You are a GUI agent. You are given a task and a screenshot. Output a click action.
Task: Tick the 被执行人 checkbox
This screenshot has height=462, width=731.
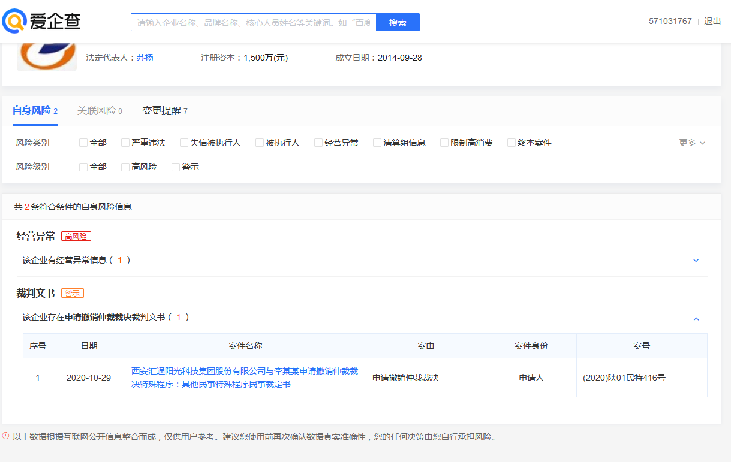tap(260, 143)
